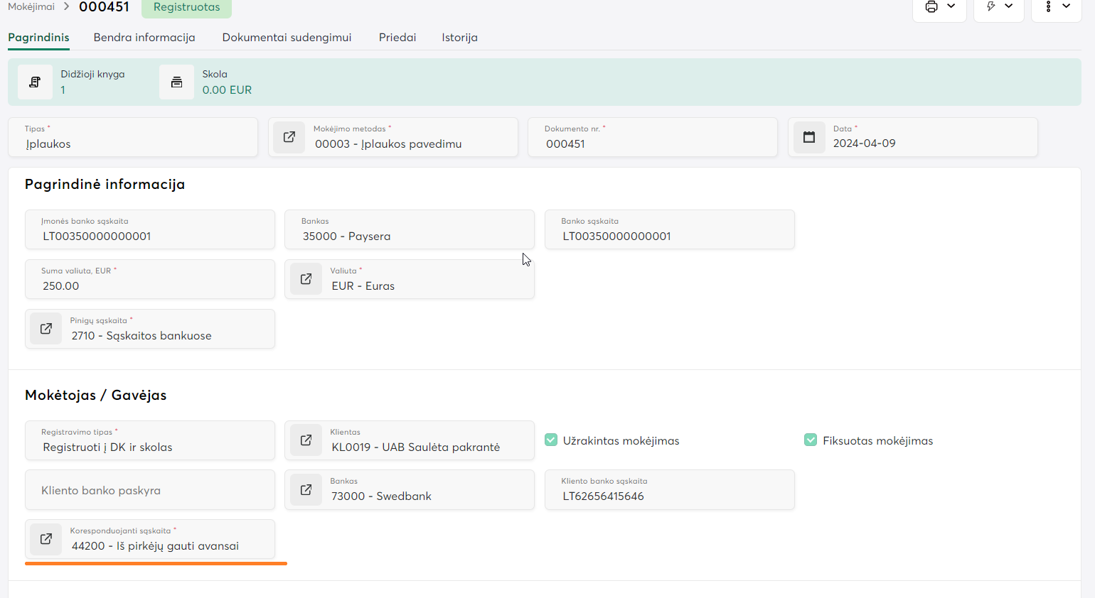Switch to Bendra informacija tab
1095x598 pixels.
coord(144,38)
